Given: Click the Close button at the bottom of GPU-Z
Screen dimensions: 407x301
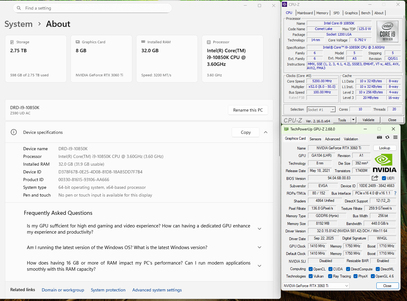Looking at the screenshot, I should pos(387,286).
